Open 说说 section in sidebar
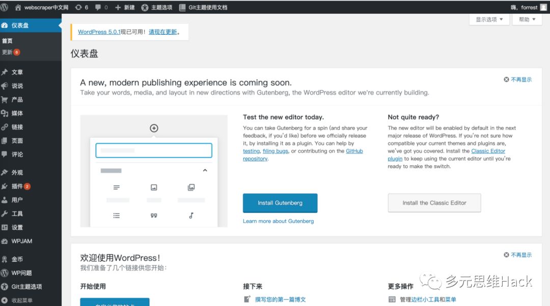The image size is (550, 306). click(31, 86)
